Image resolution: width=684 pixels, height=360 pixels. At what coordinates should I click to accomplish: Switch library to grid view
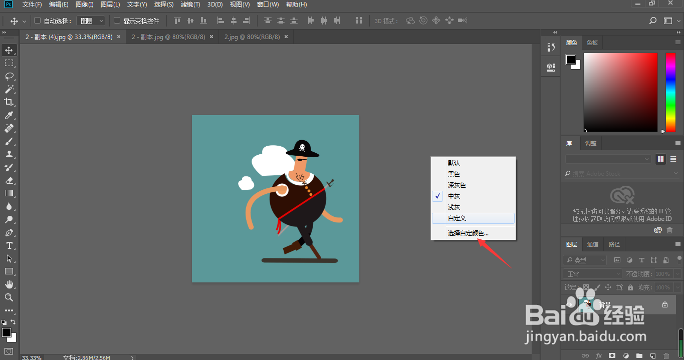click(660, 159)
